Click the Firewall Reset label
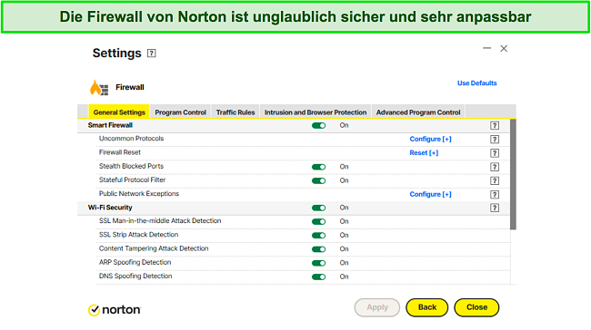 pos(119,152)
